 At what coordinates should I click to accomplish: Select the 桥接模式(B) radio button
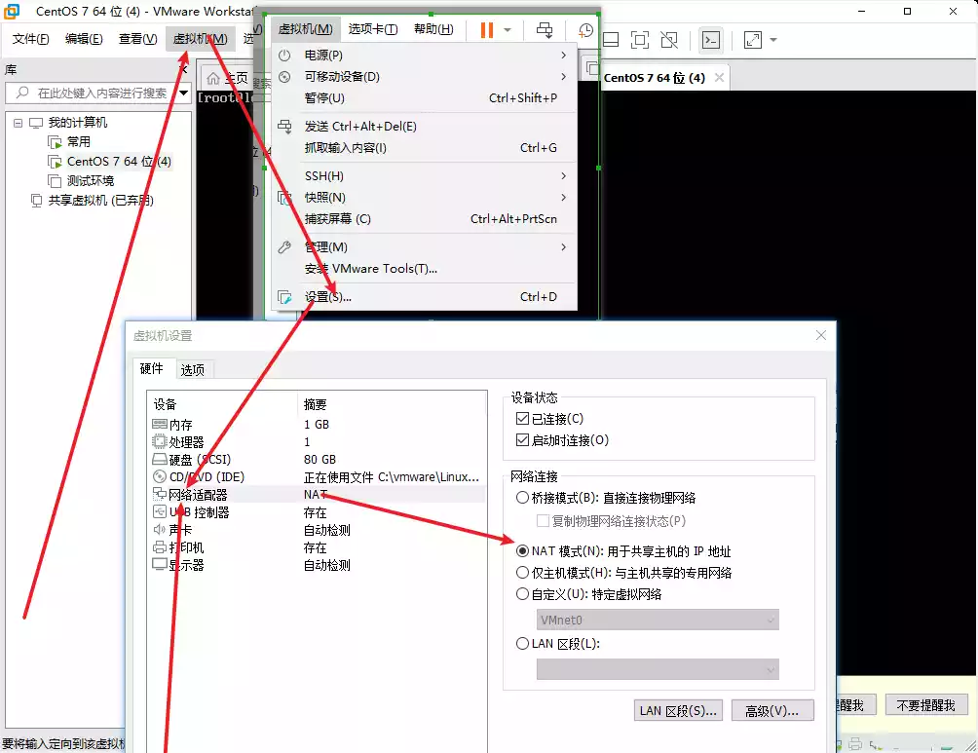click(522, 498)
